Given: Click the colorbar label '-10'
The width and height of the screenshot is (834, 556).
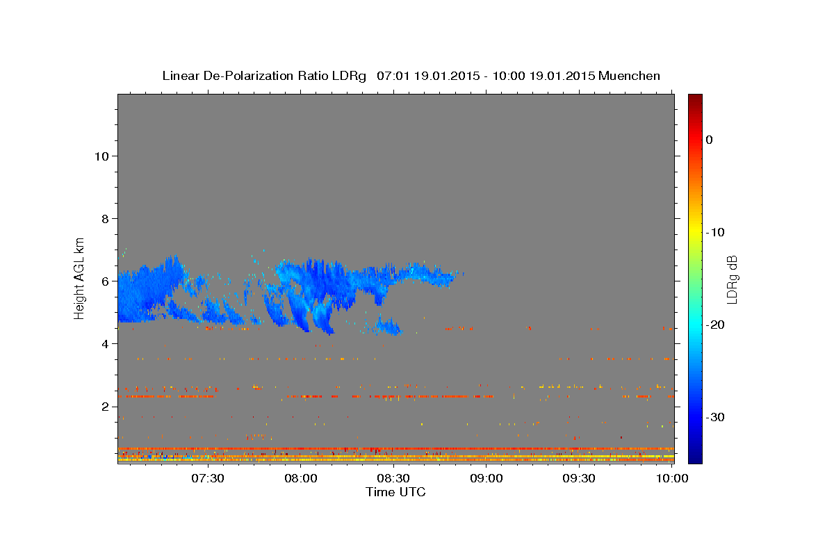Looking at the screenshot, I should click(x=716, y=232).
